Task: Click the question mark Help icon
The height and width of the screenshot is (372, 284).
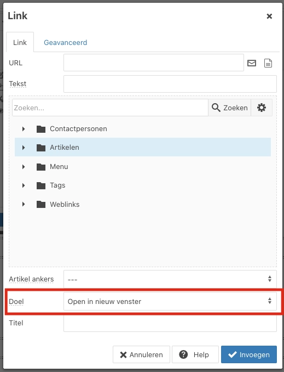Action: point(183,354)
